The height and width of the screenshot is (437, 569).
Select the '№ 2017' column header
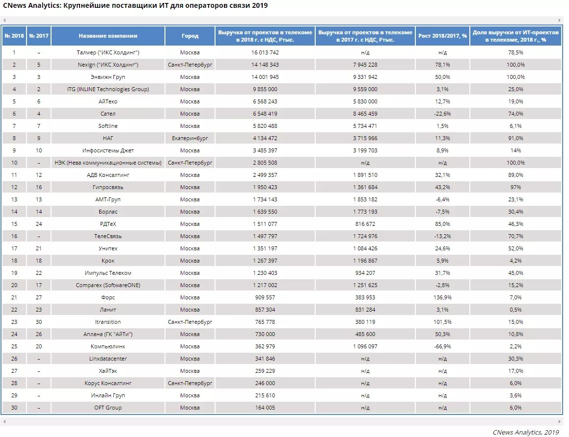(x=39, y=36)
